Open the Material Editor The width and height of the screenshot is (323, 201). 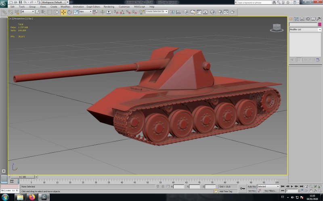tap(213, 12)
